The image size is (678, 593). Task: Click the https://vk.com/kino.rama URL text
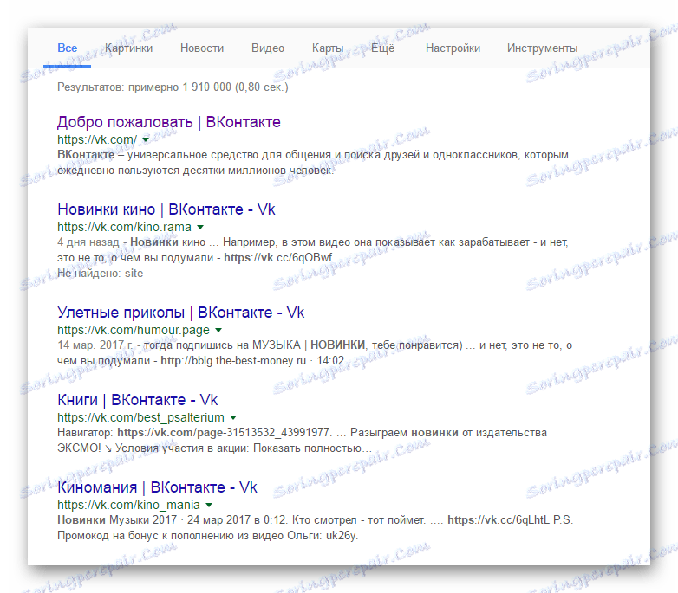point(124,227)
